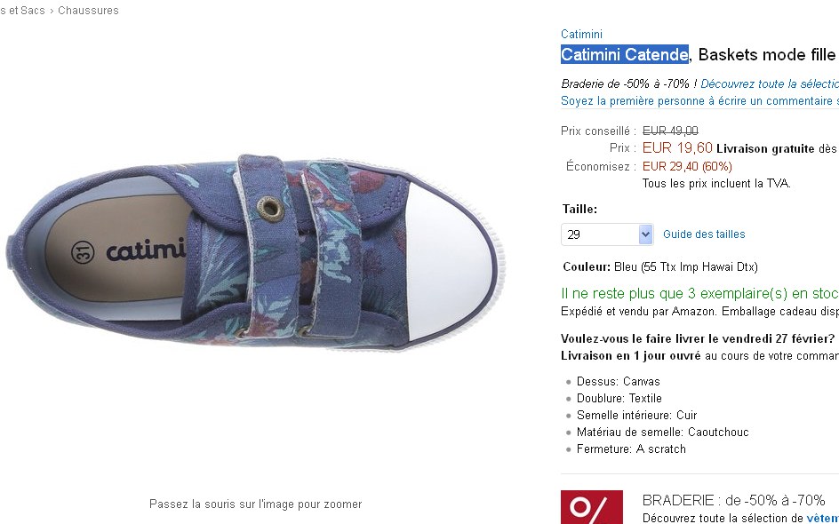Click the red percent Braderie icon
This screenshot has width=839, height=524.
[x=592, y=507]
